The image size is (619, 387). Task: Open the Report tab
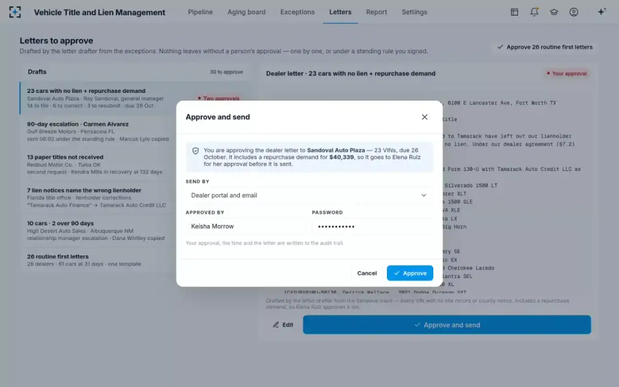(377, 12)
